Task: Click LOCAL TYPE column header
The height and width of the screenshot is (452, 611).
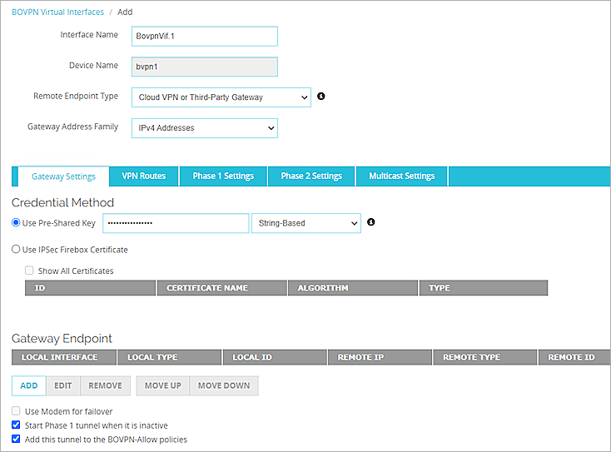Action: point(170,357)
